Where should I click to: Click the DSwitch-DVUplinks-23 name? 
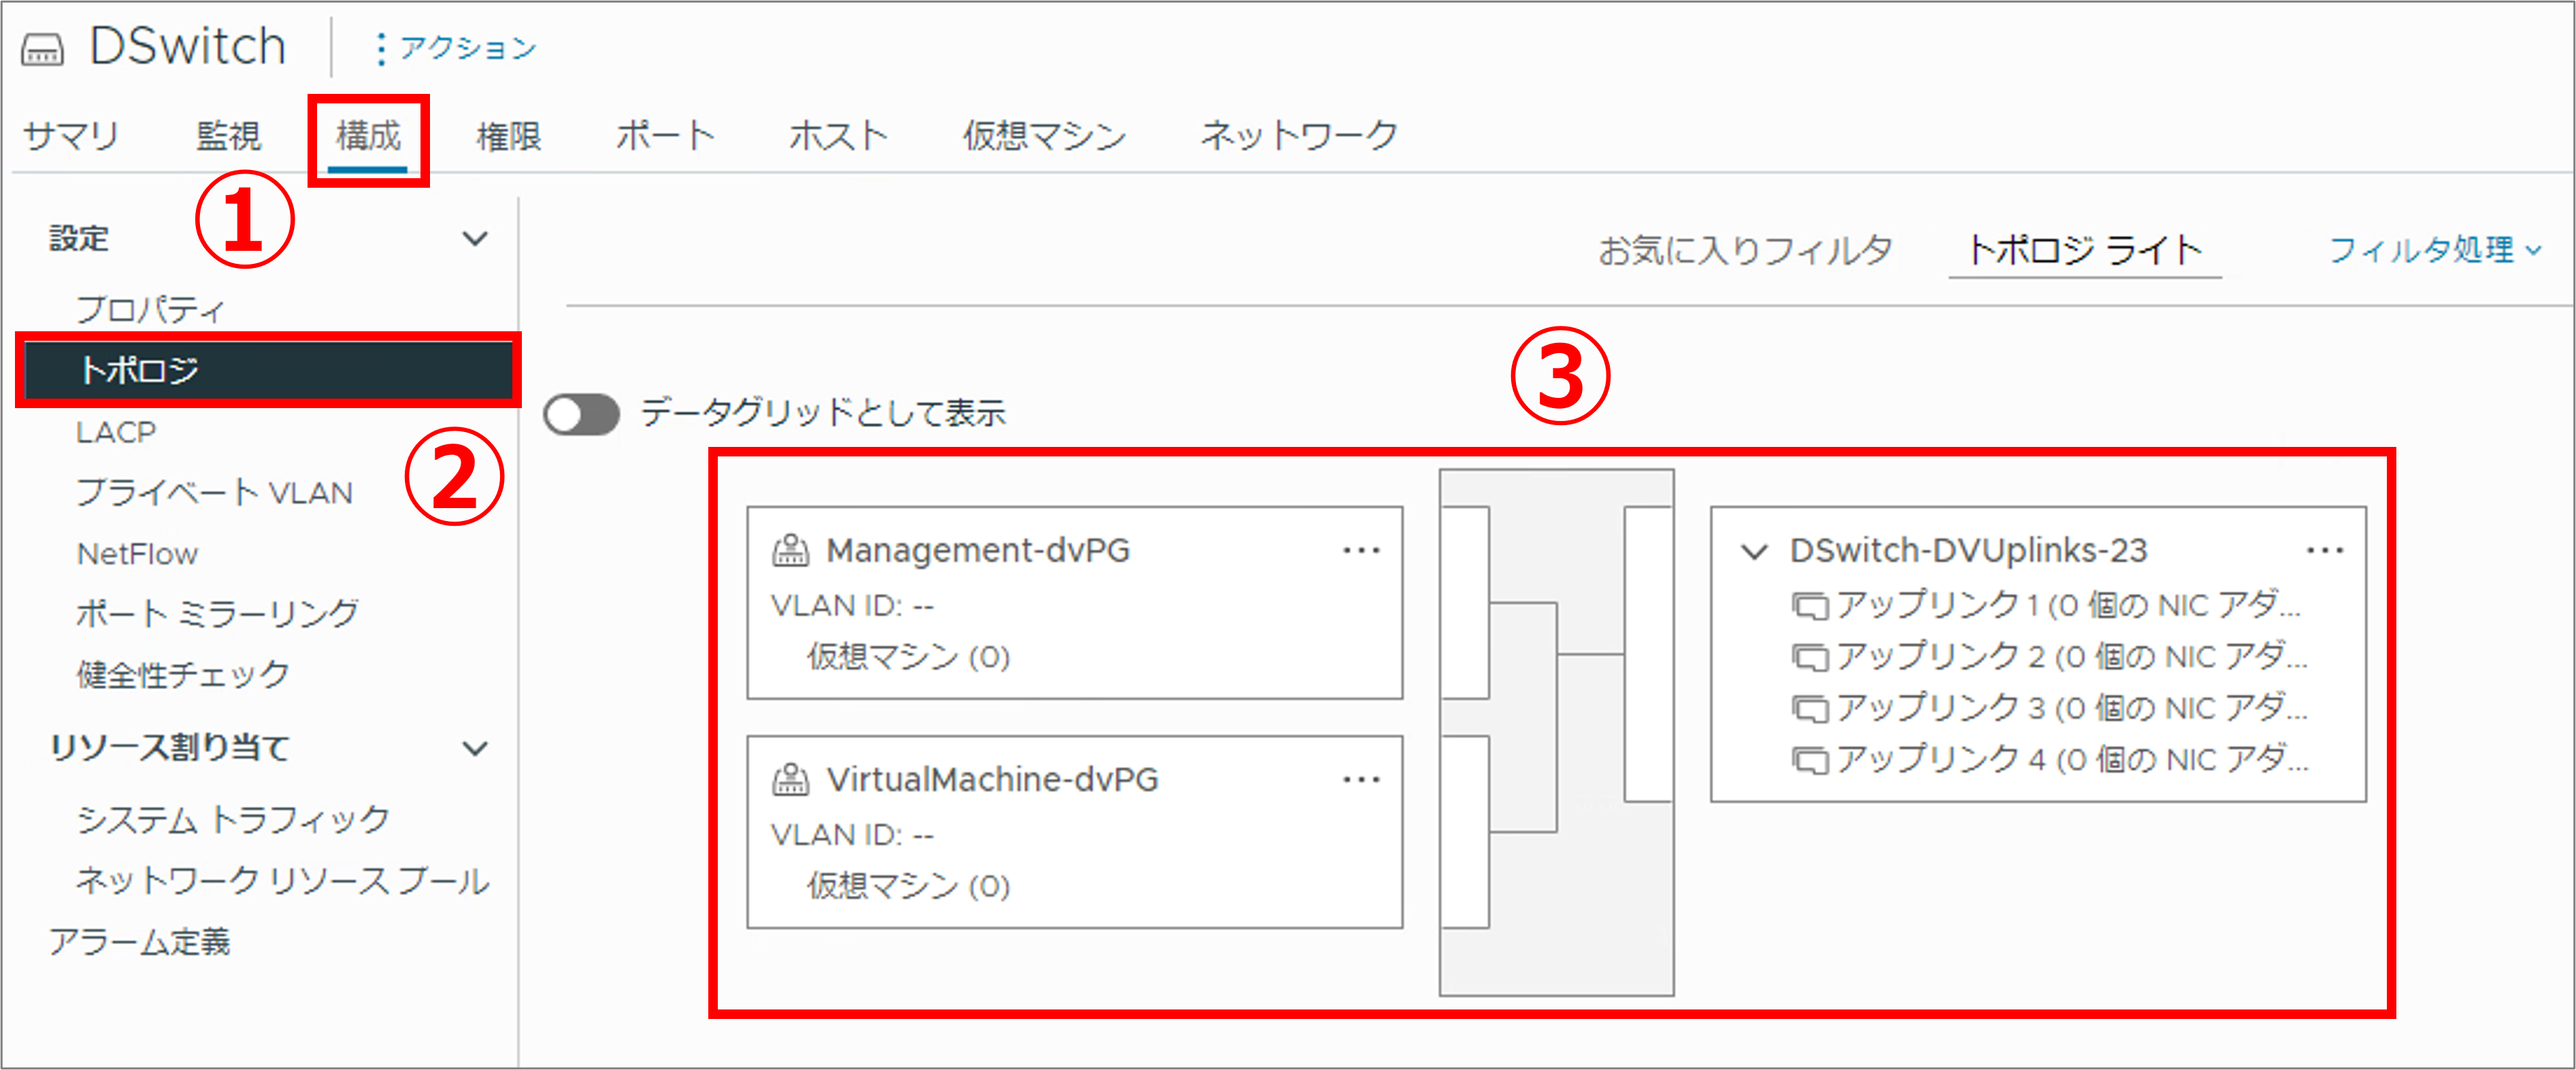coord(1968,550)
